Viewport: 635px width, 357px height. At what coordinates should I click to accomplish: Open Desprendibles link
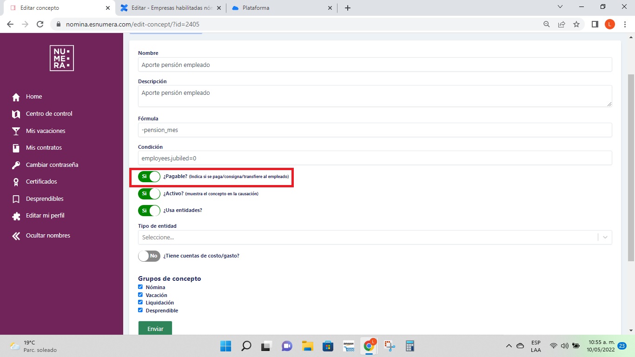[45, 199]
